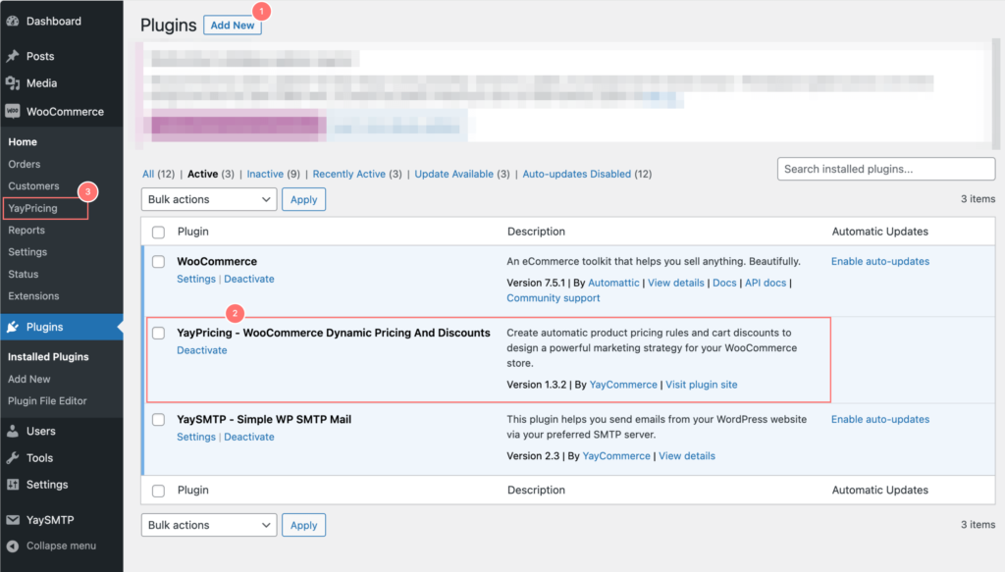Viewport: 1005px width, 572px height.
Task: Open the top Bulk actions dropdown
Action: (x=209, y=199)
